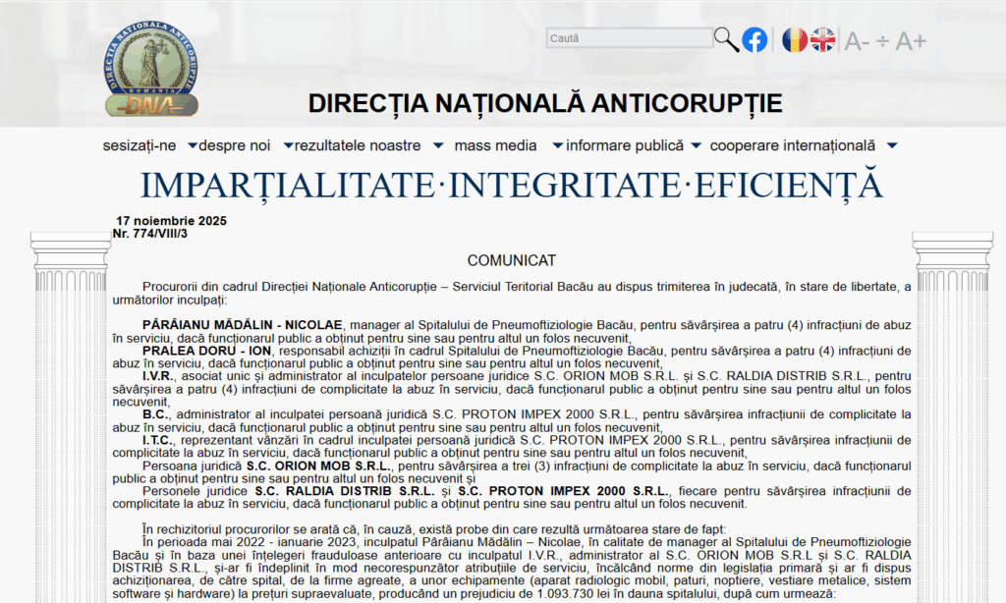The image size is (1006, 603).
Task: Focus the Caută search field
Action: point(629,38)
